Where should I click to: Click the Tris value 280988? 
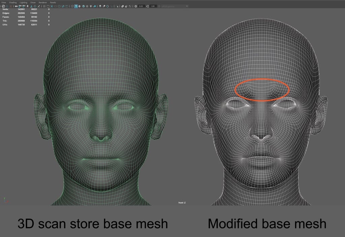(21, 21)
